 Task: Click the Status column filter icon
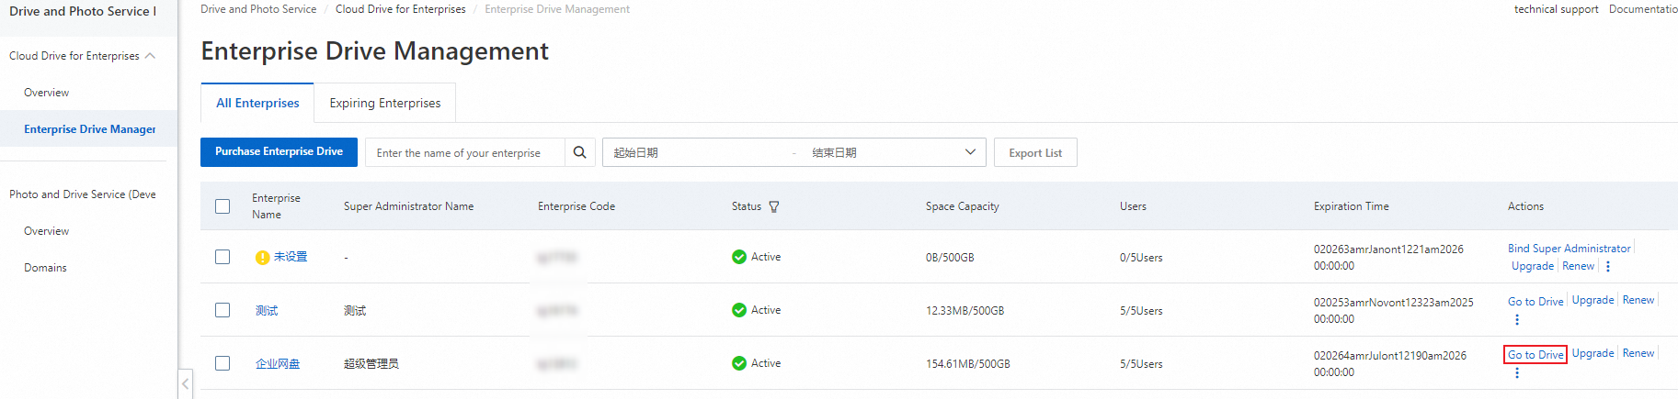coord(774,206)
